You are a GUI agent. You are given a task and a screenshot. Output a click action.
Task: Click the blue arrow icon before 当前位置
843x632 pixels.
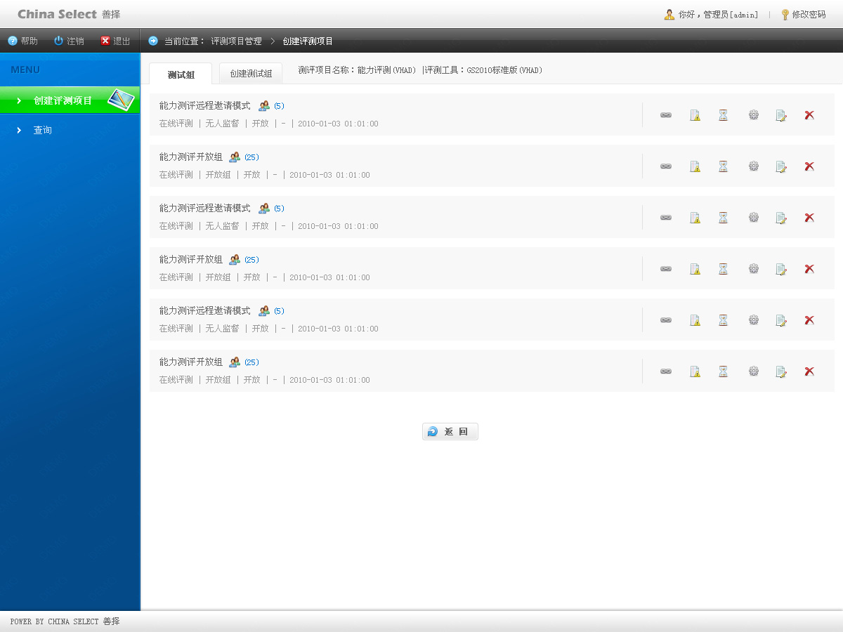click(153, 41)
